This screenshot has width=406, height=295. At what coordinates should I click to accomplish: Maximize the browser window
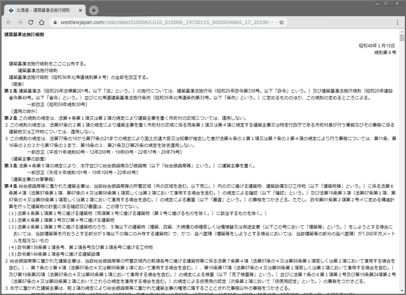(x=386, y=3)
